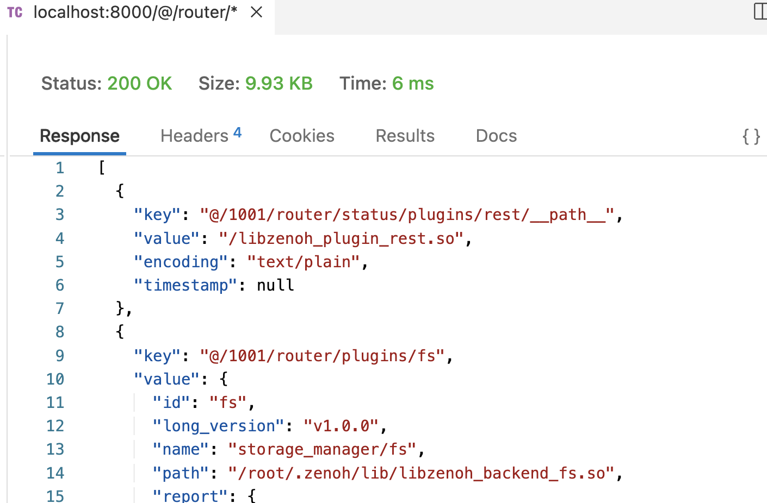This screenshot has height=503, width=767.
Task: Click the null timestamp value
Action: [x=275, y=285]
